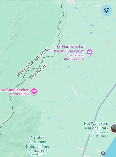This screenshot has height=157, width=116.
Task: Tap Thai text จุดชมวิวแคบสุดแผ่นดินสยาม
Action: tap(74, 57)
